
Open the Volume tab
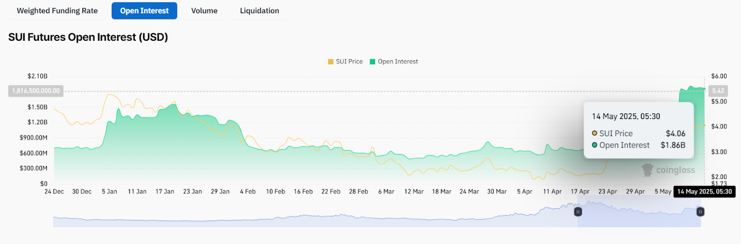click(204, 11)
